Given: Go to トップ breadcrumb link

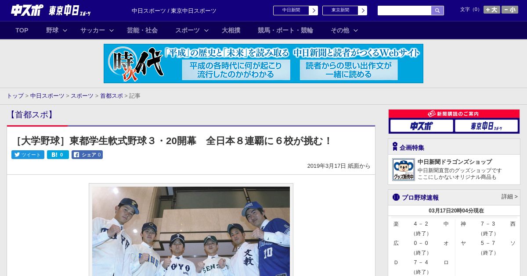Looking at the screenshot, I should point(15,96).
